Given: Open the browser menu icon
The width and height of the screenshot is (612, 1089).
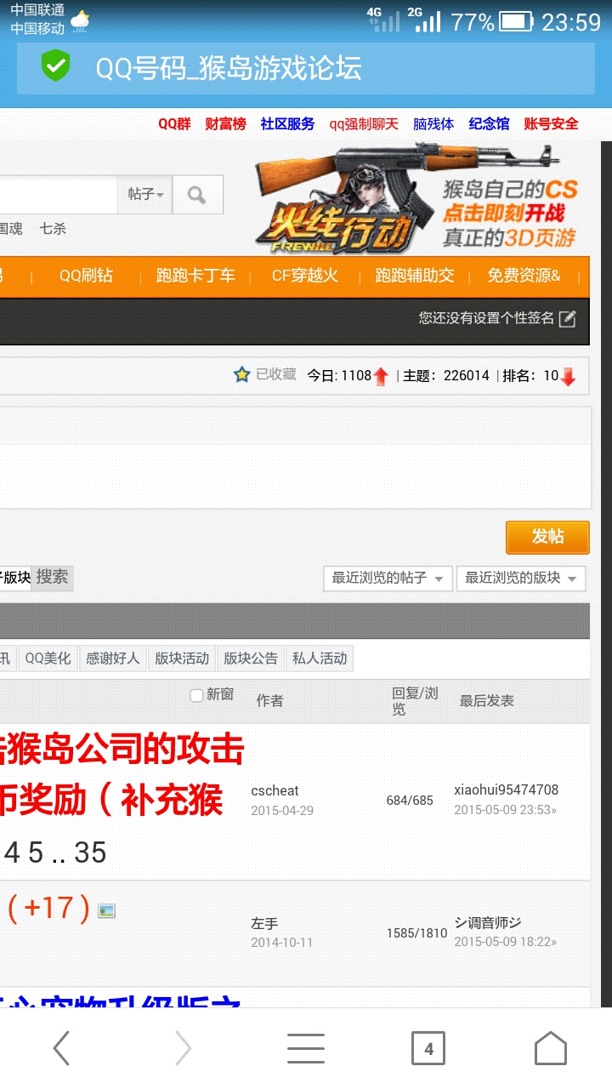Looking at the screenshot, I should coord(306,1049).
